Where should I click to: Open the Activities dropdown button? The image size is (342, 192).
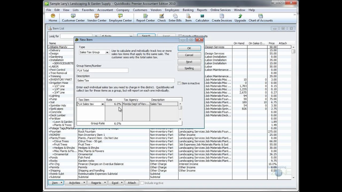click(76, 183)
